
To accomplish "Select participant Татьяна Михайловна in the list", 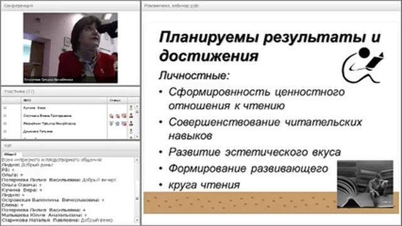I will [50, 124].
